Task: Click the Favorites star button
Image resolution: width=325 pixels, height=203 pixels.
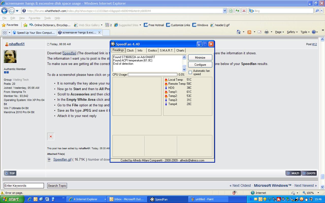Action: [x=10, y=25]
